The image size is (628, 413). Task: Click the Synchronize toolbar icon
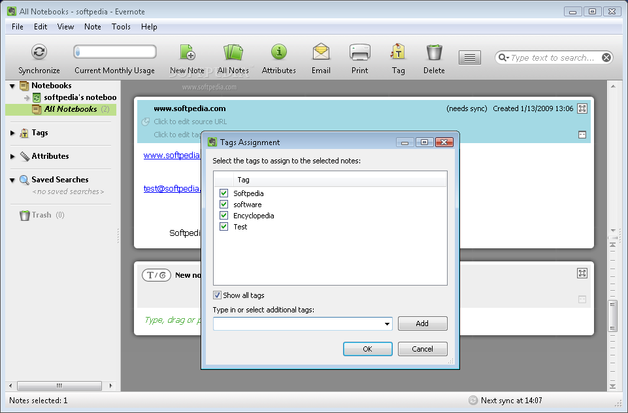[39, 52]
